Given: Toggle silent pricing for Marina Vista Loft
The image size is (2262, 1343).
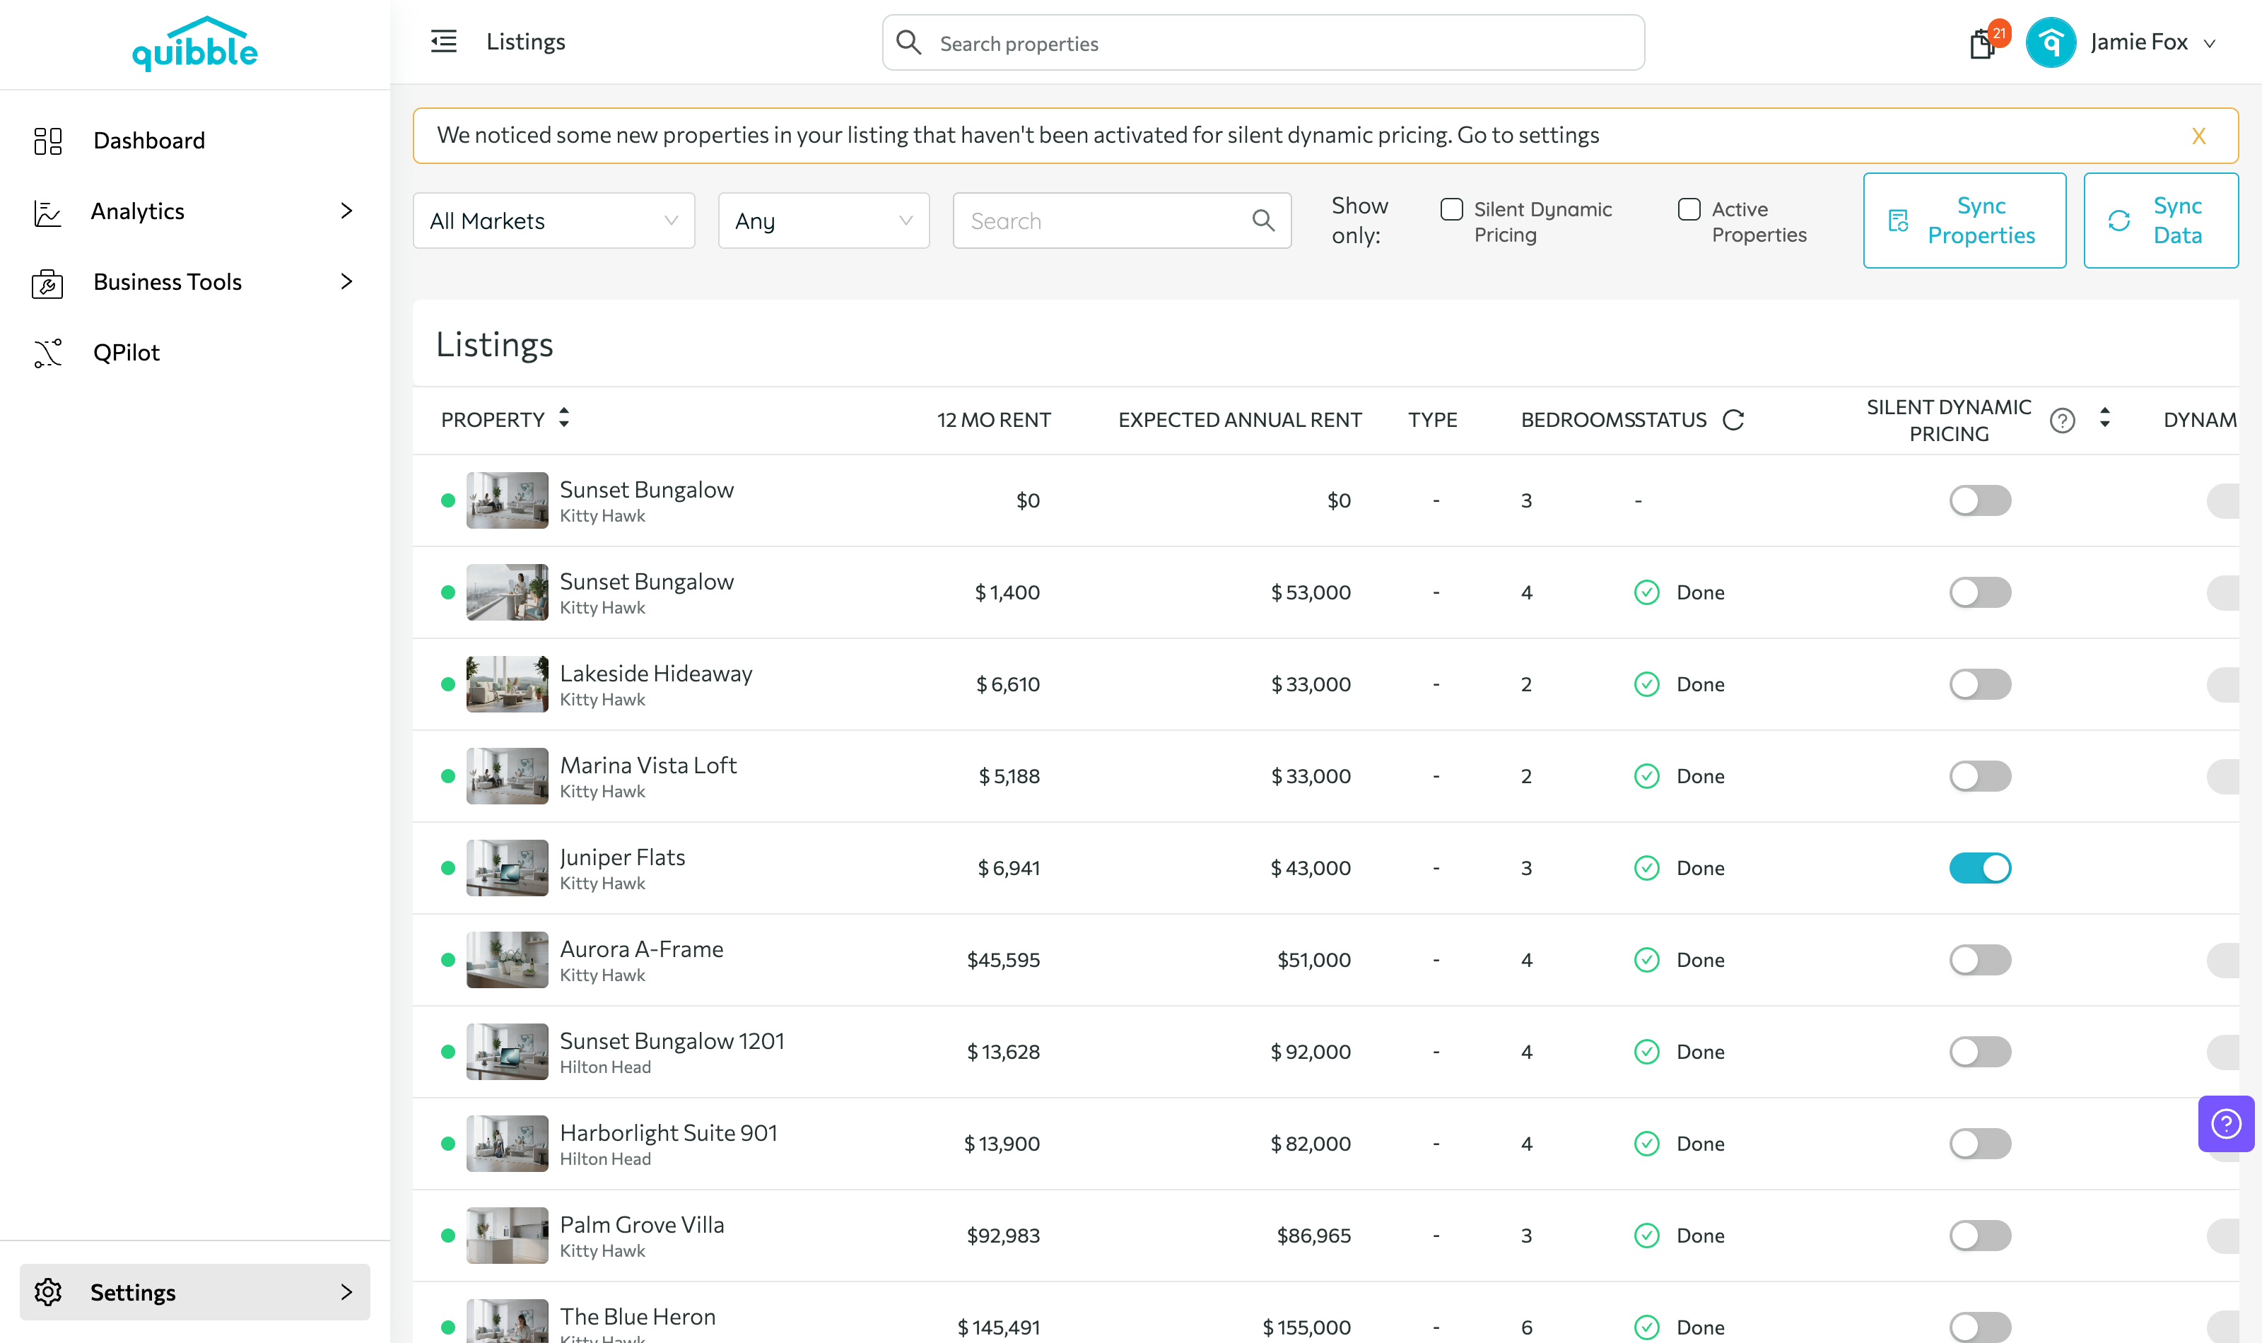Looking at the screenshot, I should point(1980,777).
